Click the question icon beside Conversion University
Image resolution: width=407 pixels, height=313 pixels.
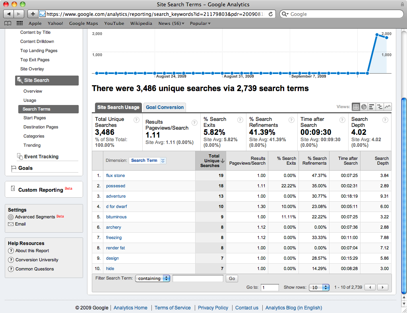(x=11, y=260)
